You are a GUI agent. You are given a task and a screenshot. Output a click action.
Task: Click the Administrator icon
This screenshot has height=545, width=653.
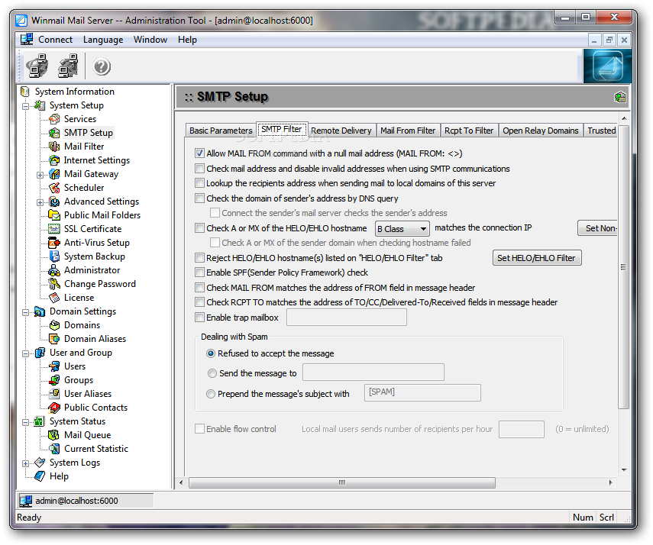[x=54, y=270]
